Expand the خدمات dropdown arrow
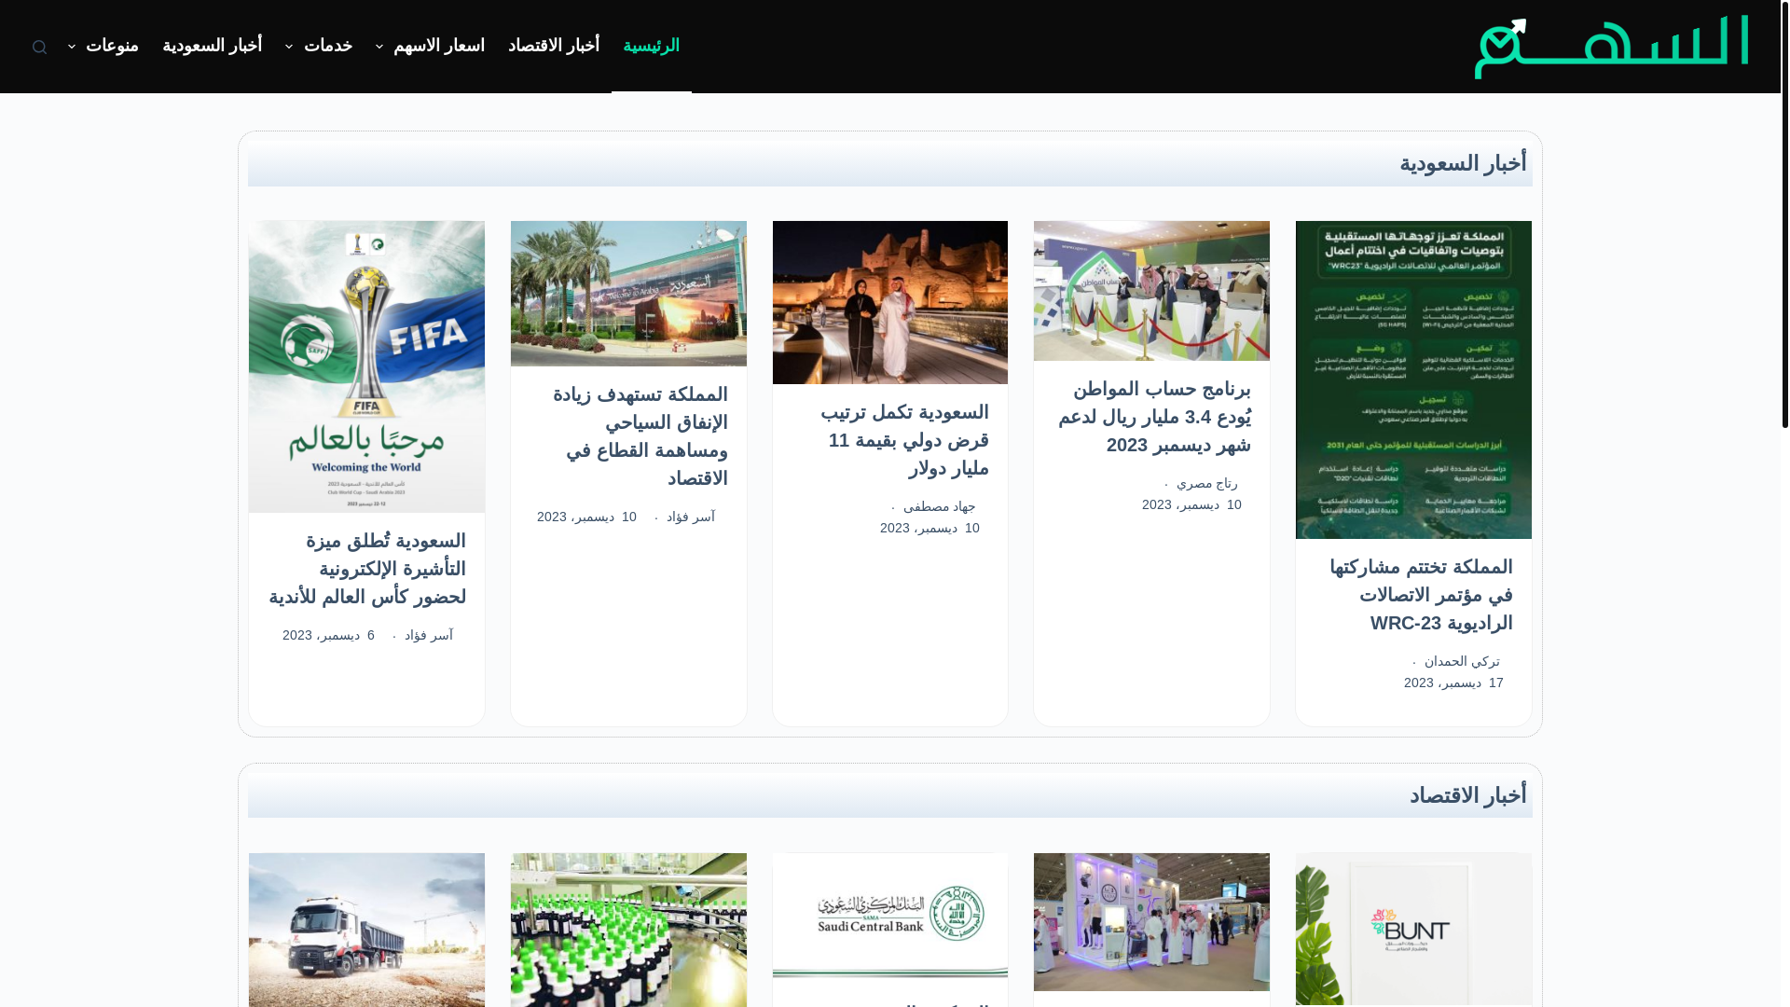 click(x=289, y=46)
